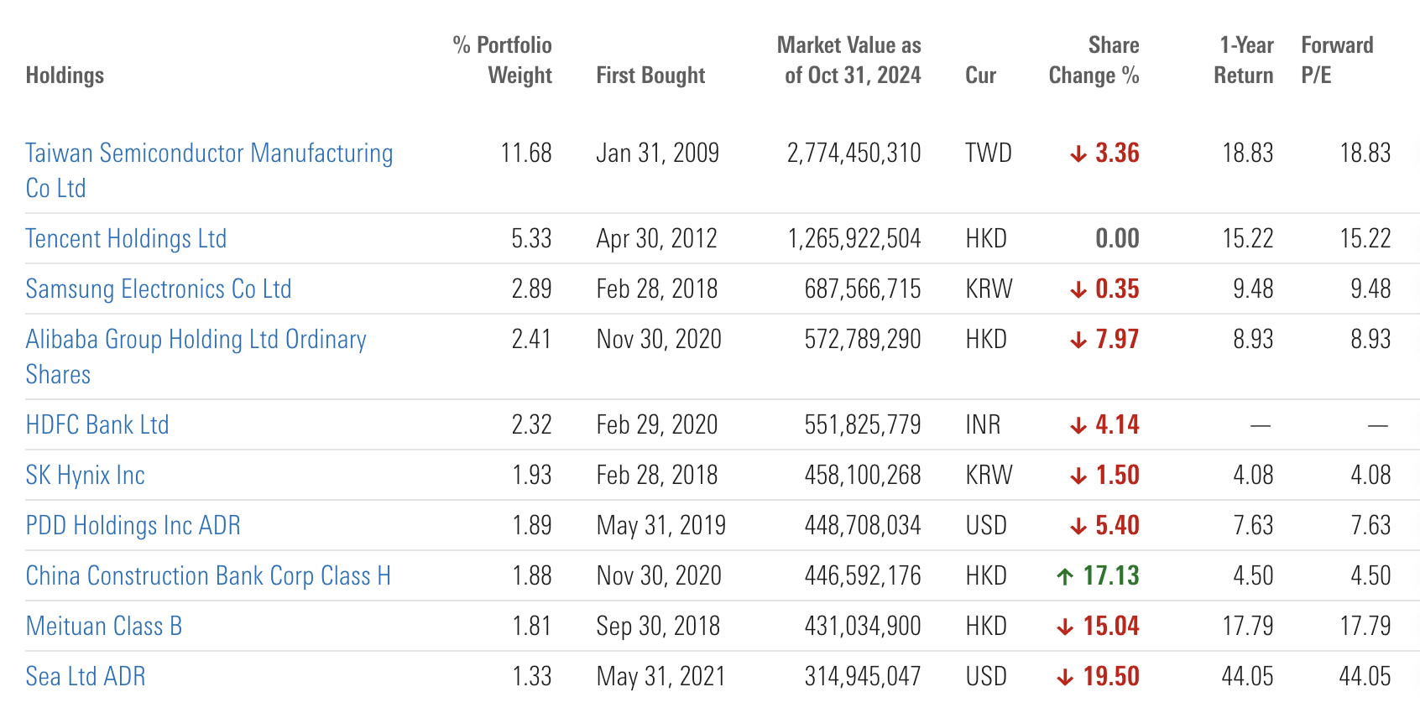Click the red down arrow beside 3.36
1420x718 pixels.
1078,154
